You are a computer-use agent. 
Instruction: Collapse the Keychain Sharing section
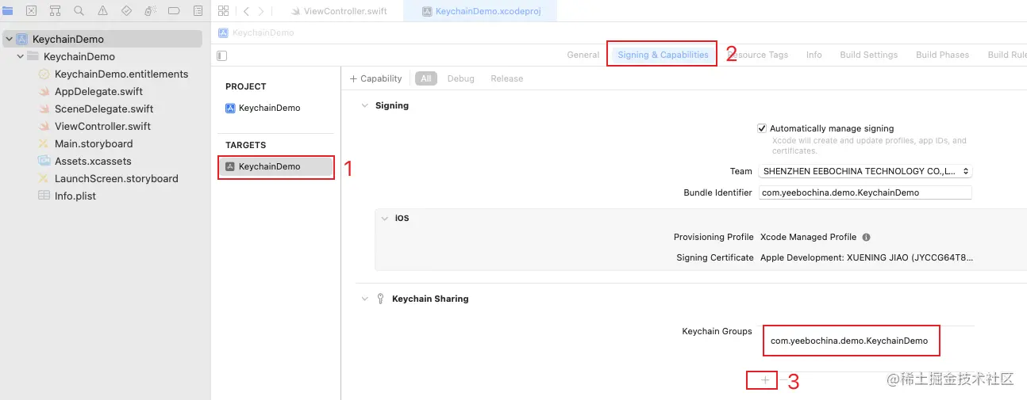click(365, 299)
